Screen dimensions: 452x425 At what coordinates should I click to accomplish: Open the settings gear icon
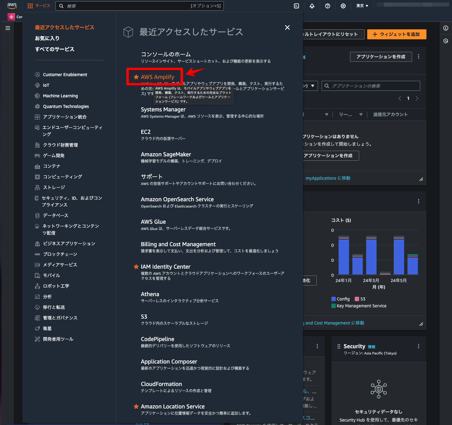pyautogui.click(x=343, y=6)
